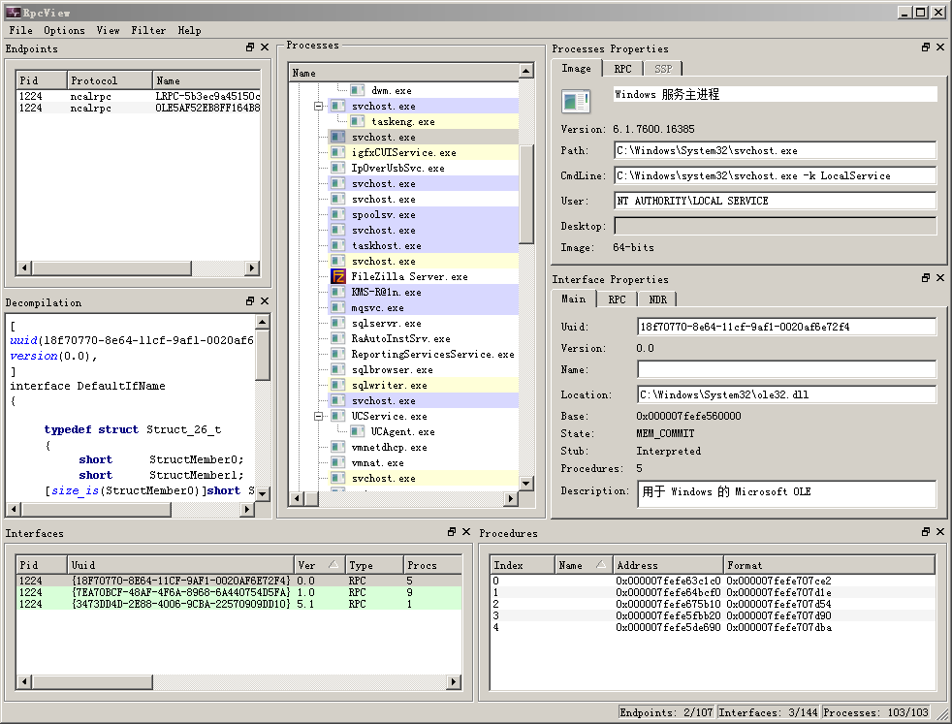This screenshot has width=952, height=724.
Task: Click the UCService.exe process icon
Action: coord(337,417)
